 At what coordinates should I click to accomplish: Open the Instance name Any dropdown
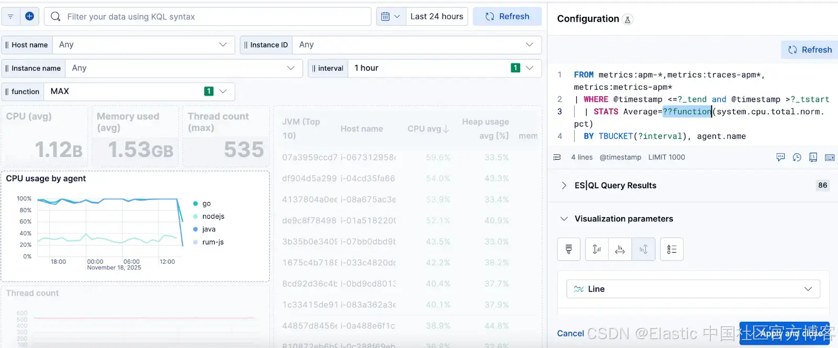pos(184,68)
